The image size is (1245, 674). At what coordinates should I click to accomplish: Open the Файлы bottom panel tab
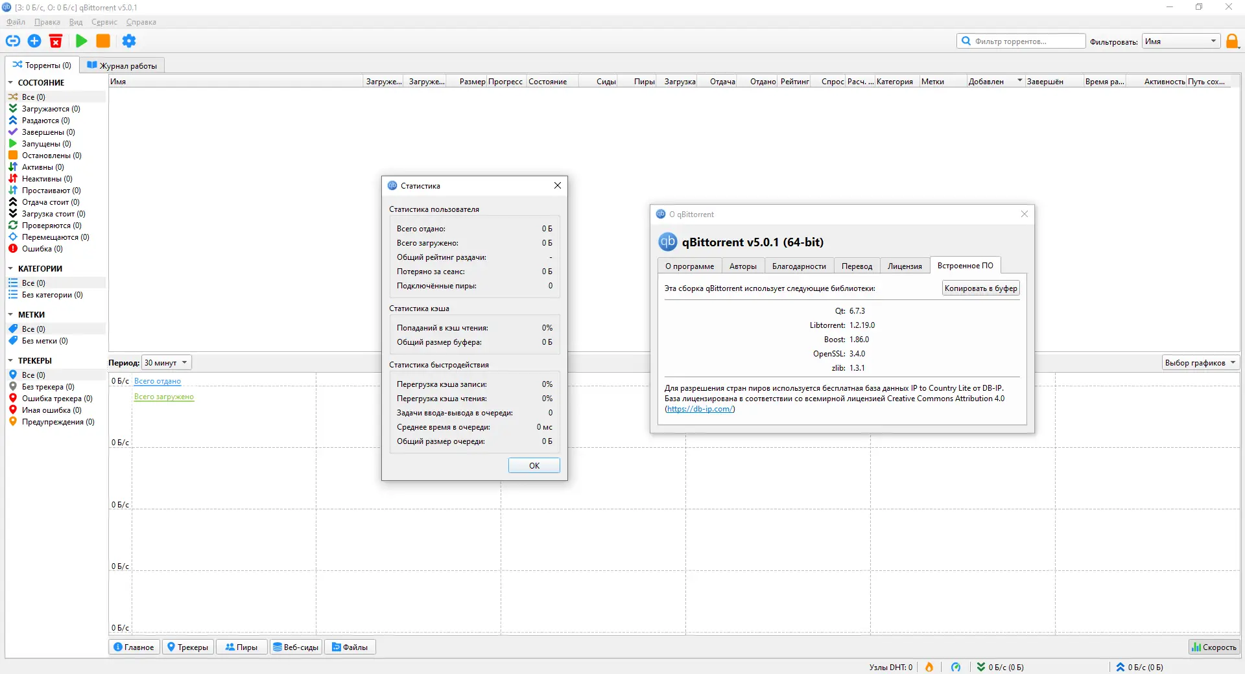pyautogui.click(x=350, y=647)
